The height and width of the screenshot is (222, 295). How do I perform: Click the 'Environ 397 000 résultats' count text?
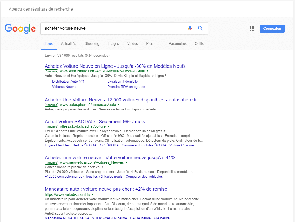click(77, 56)
